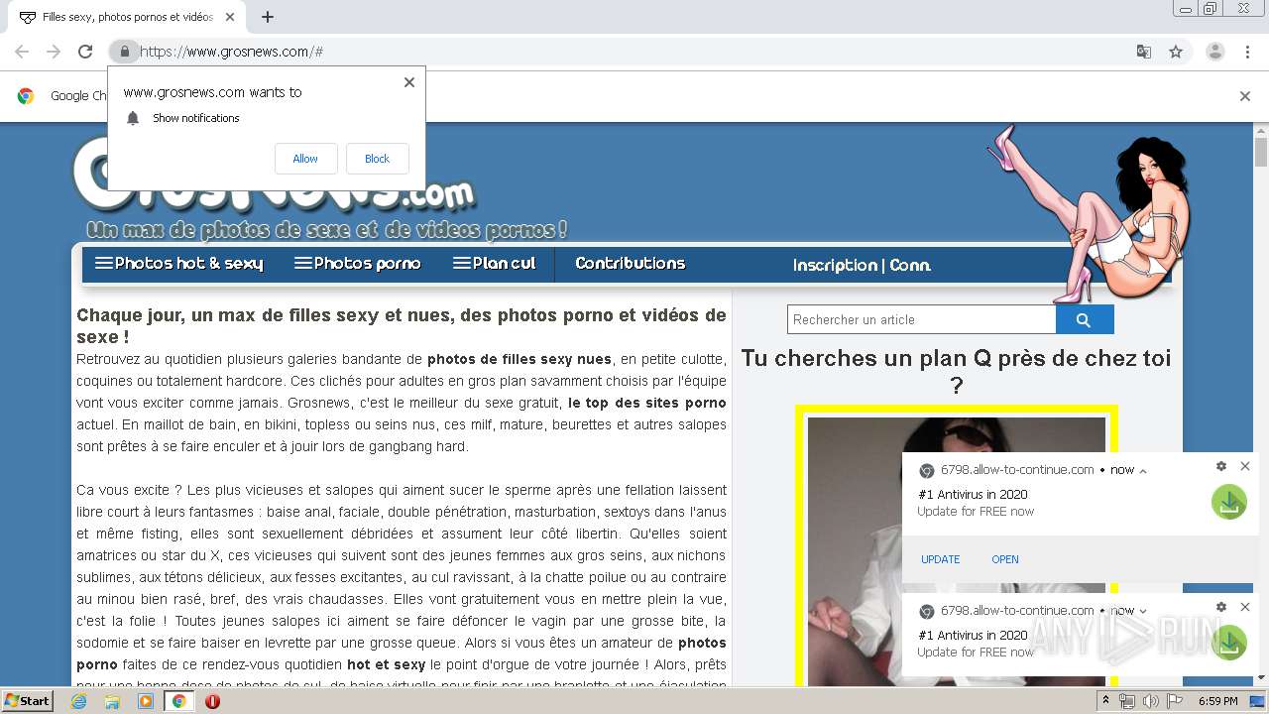
Task: Click green download icon in bottom notification
Action: [1229, 643]
